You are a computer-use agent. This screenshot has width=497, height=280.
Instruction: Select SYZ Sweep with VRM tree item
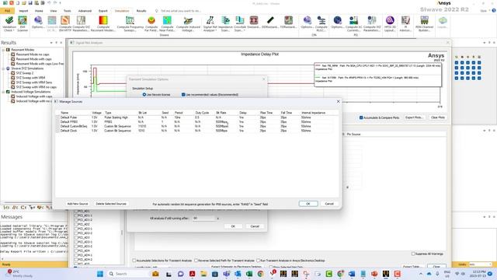[30, 78]
